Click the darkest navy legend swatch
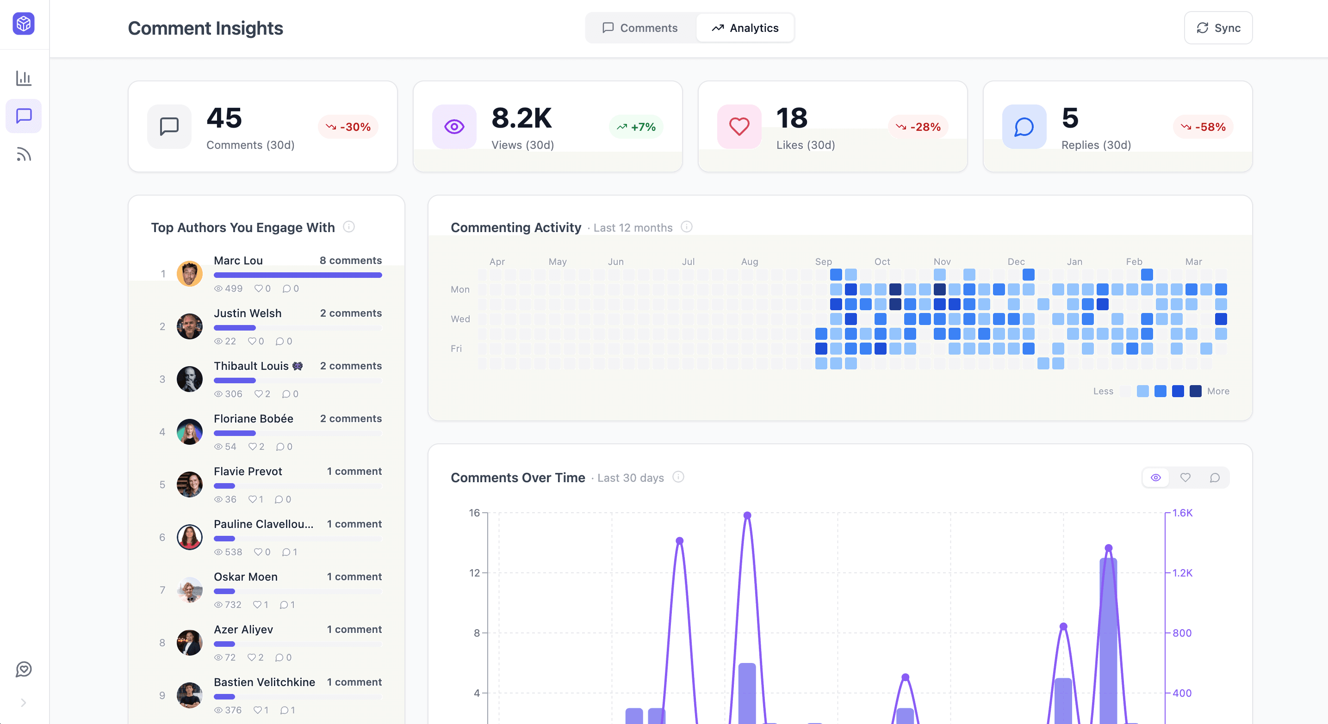The image size is (1328, 724). (1196, 391)
